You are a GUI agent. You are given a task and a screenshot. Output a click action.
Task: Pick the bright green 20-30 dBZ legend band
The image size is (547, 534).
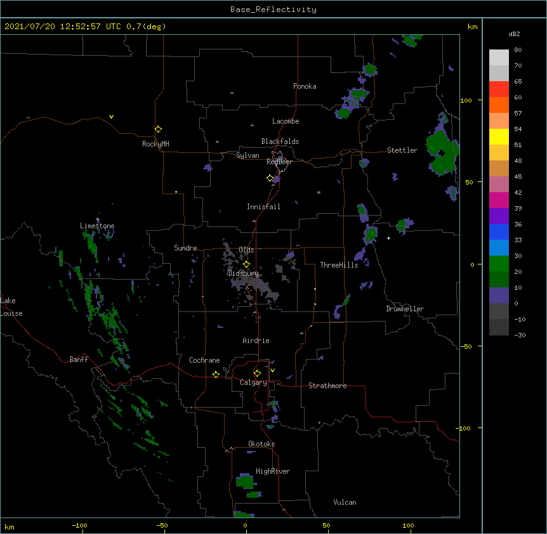499,264
